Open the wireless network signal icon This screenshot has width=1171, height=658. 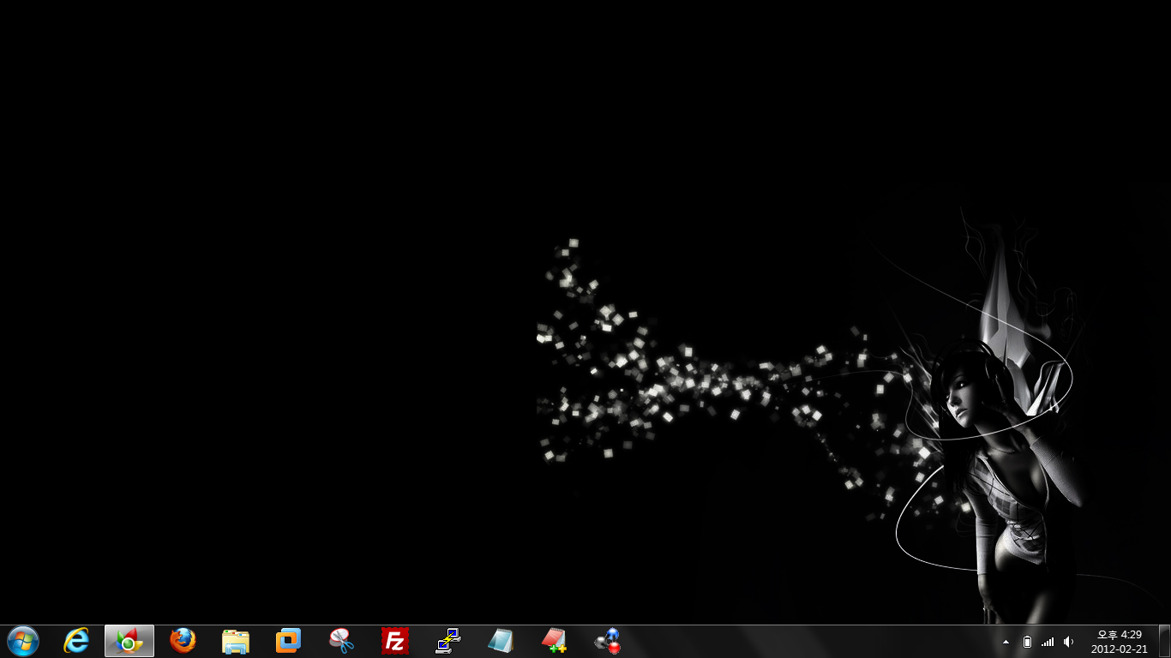tap(1048, 642)
